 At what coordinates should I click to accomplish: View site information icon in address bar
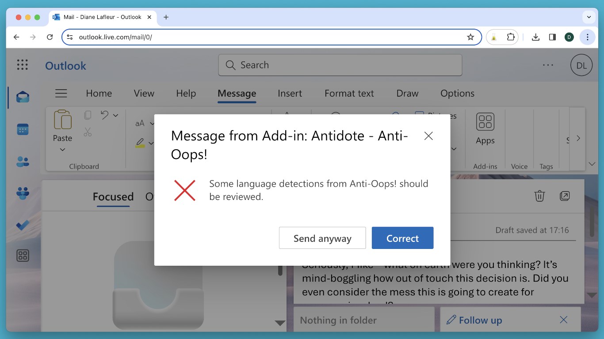[69, 37]
